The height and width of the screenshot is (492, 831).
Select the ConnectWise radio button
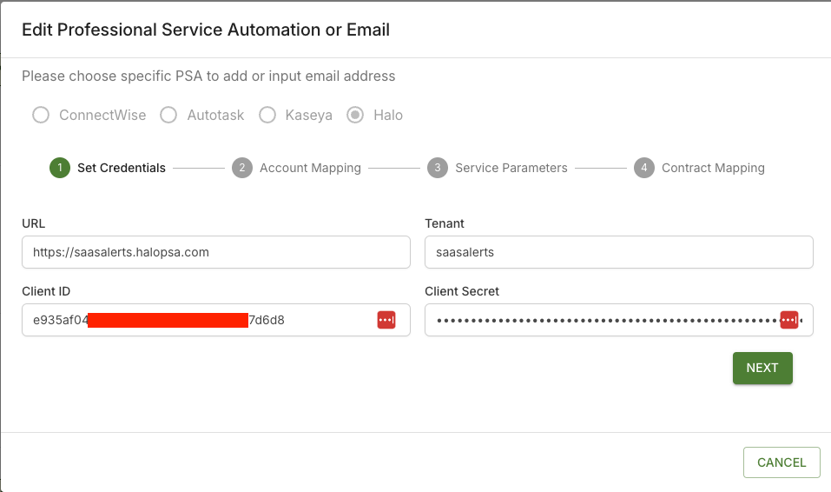tap(41, 115)
